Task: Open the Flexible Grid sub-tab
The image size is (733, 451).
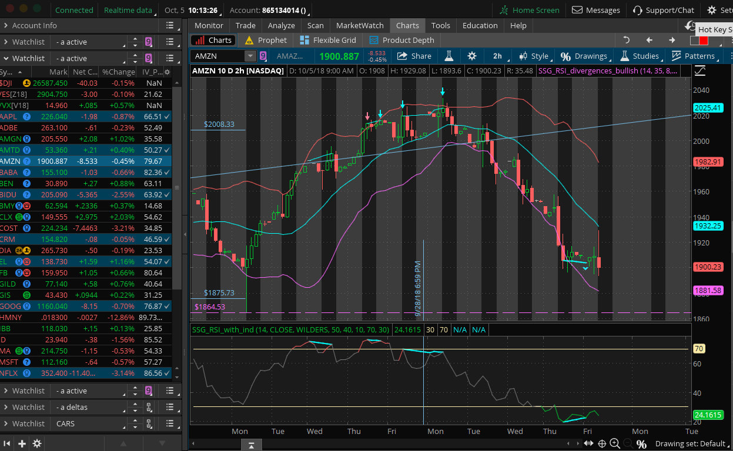Action: (327, 40)
